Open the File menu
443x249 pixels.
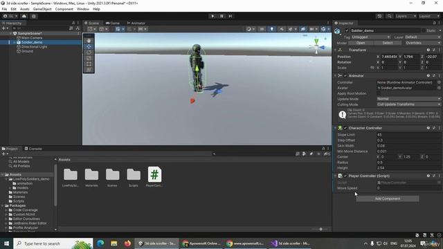click(4, 9)
